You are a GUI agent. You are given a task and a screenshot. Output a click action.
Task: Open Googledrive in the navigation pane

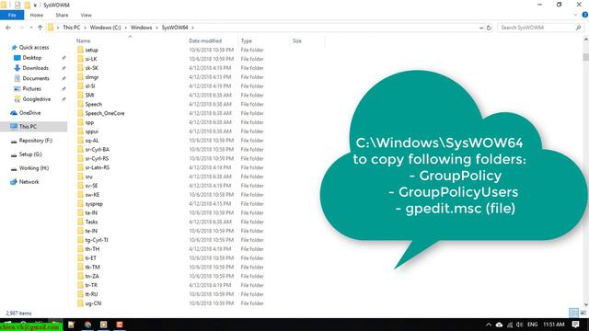[x=37, y=99]
